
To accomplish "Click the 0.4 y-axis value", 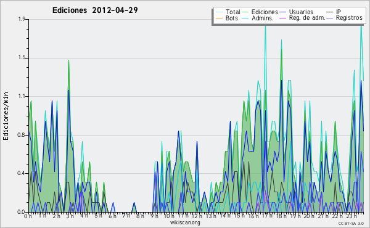I will (22, 173).
